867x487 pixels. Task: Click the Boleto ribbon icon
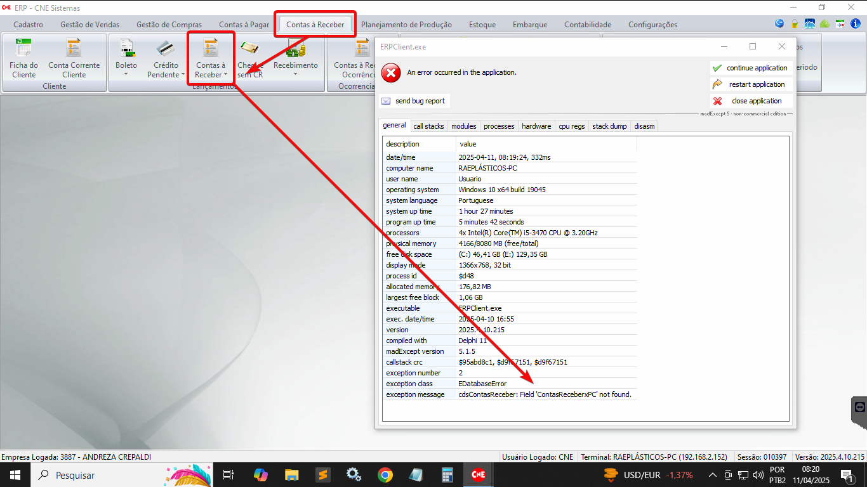coord(126,49)
